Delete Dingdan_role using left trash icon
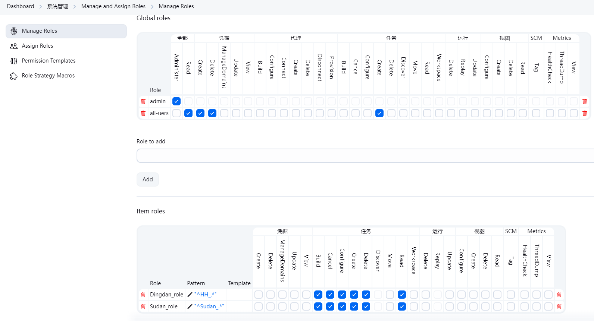This screenshot has height=321, width=594. point(143,295)
